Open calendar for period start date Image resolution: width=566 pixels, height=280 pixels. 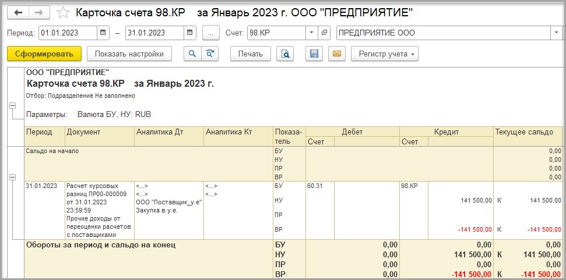tap(103, 33)
